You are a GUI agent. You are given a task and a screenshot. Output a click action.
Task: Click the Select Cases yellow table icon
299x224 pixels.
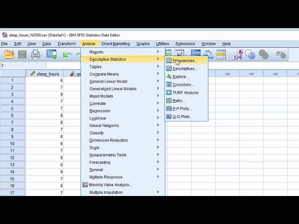221,54
